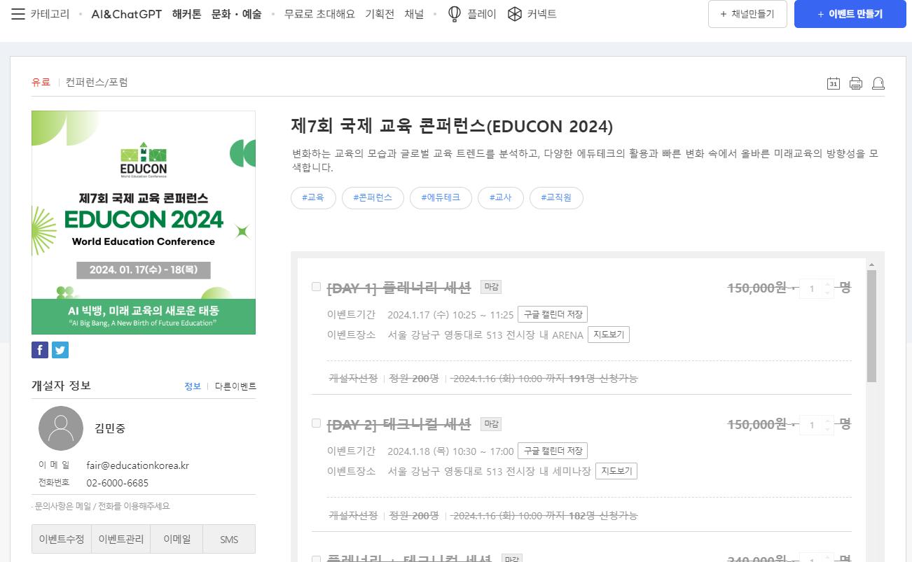Decrease the DAY 1 session ticket quantity
The width and height of the screenshot is (912, 562).
(828, 293)
